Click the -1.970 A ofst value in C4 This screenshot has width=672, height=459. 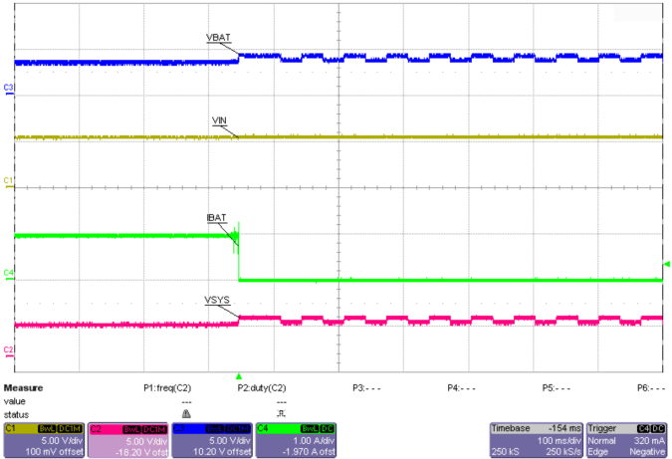pos(309,452)
